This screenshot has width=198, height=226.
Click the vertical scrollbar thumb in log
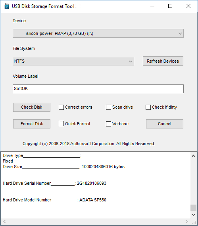point(193,208)
